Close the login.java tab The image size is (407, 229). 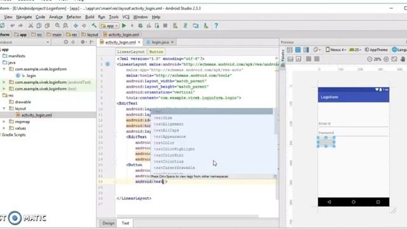(172, 42)
